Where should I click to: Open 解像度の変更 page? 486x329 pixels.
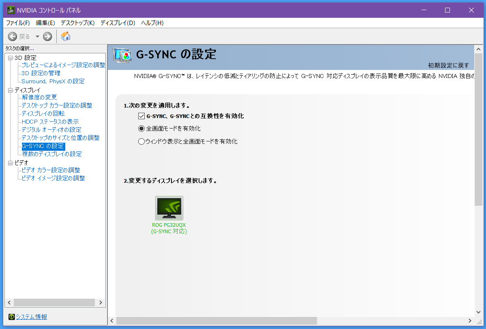pos(39,97)
